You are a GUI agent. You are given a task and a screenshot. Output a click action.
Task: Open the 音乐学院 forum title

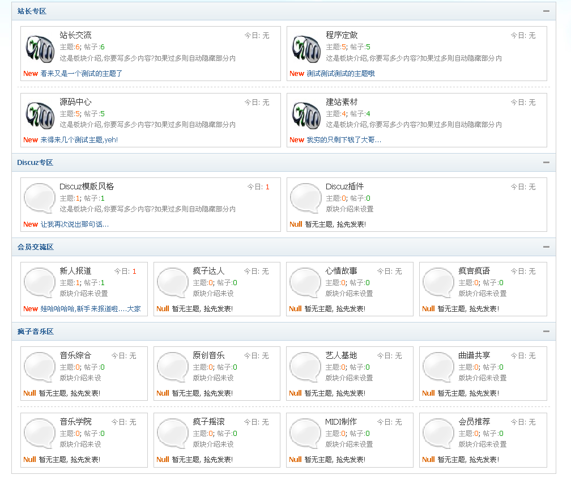click(75, 422)
